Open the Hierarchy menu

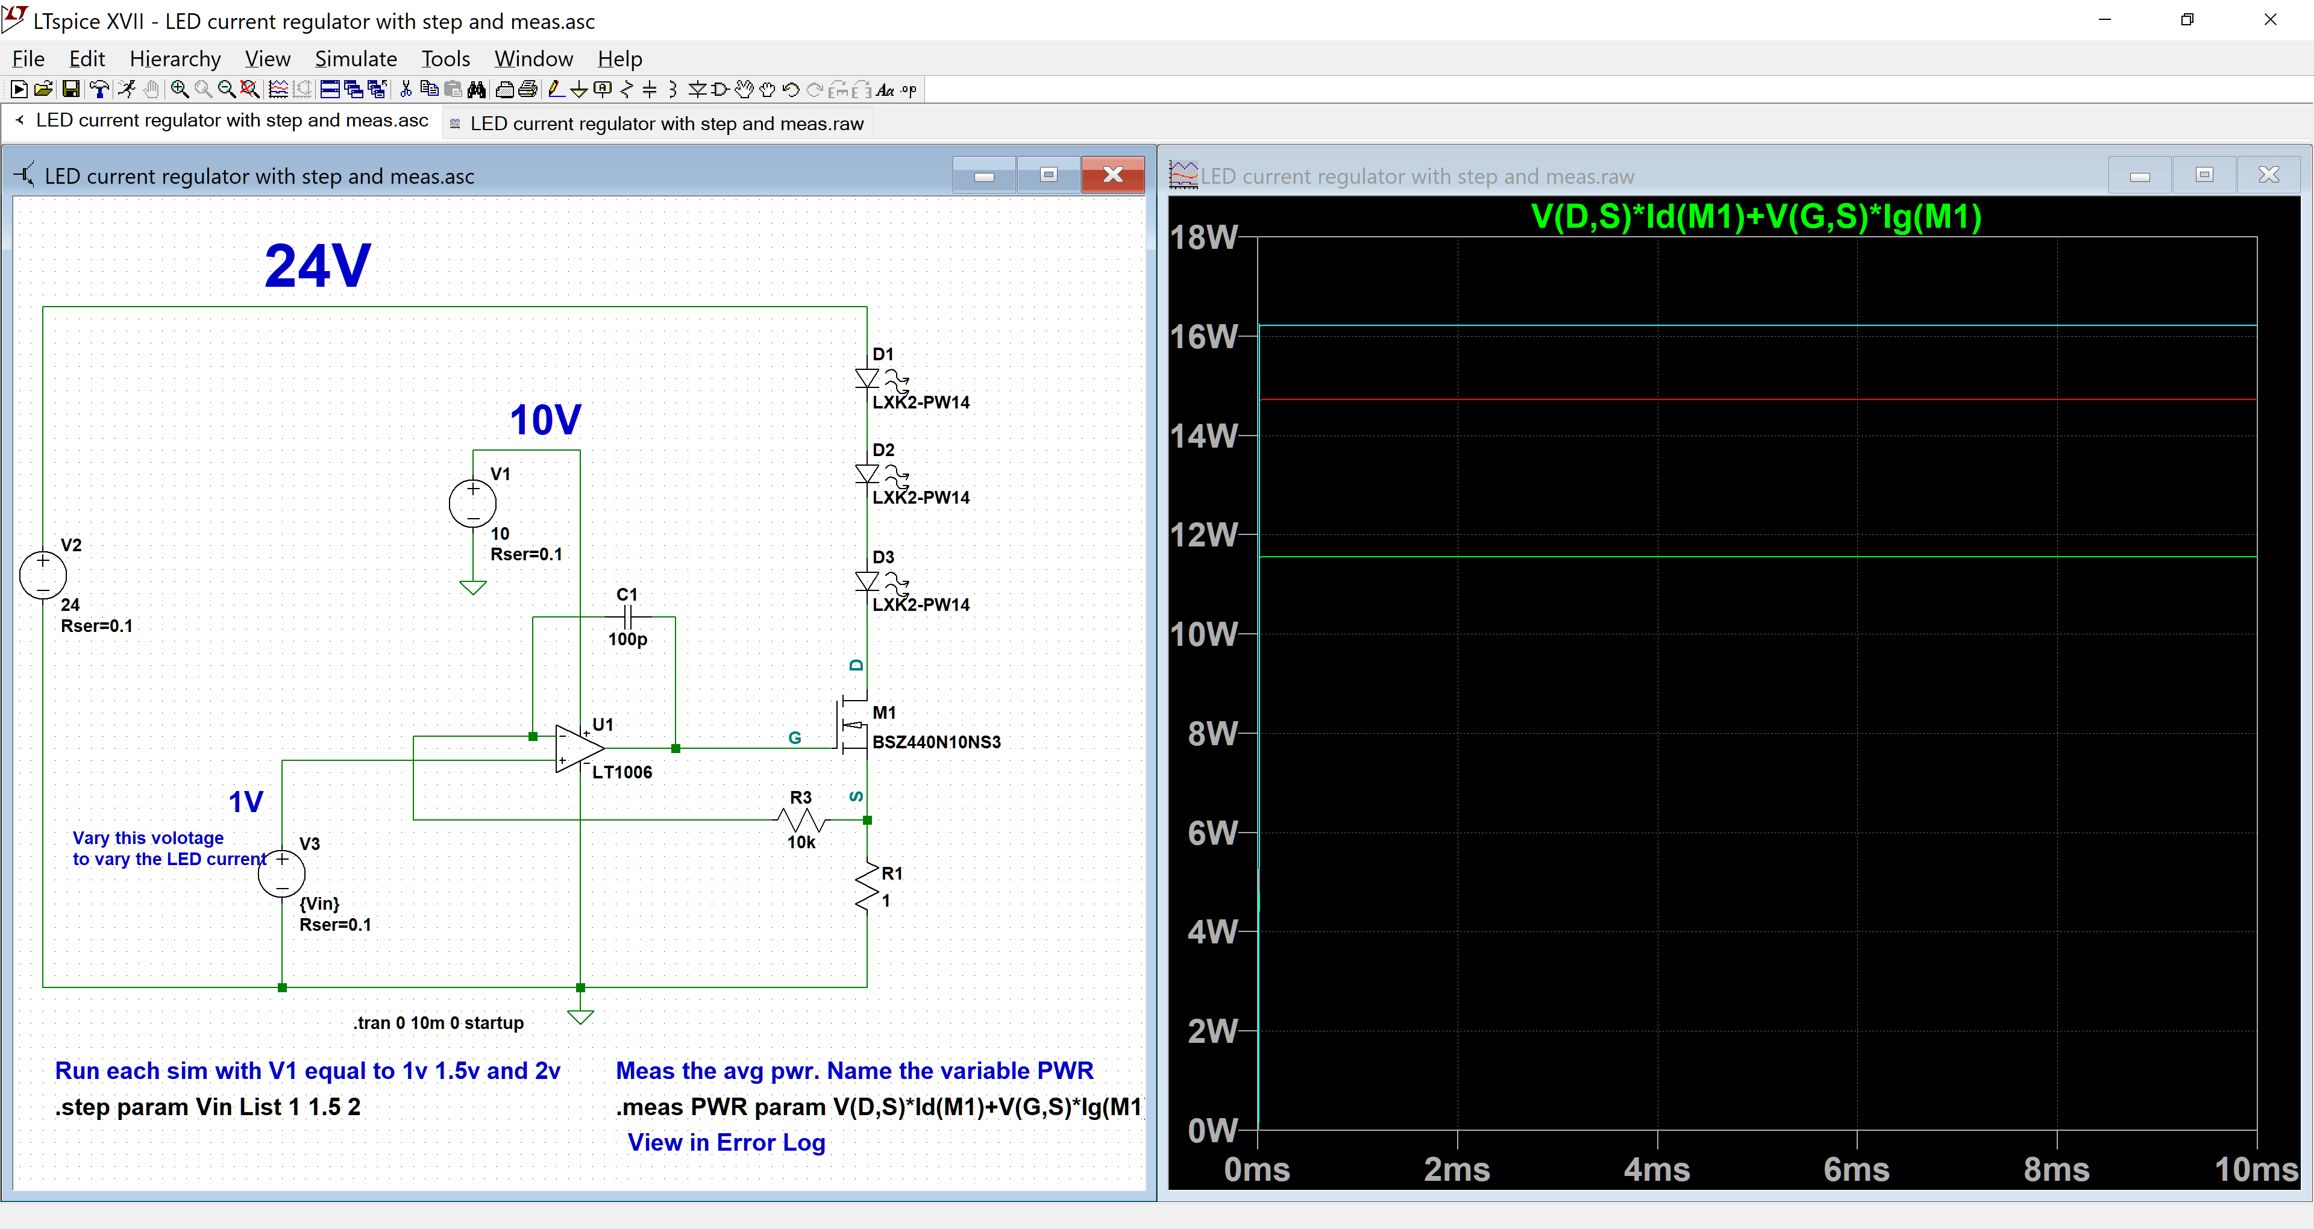[x=175, y=59]
